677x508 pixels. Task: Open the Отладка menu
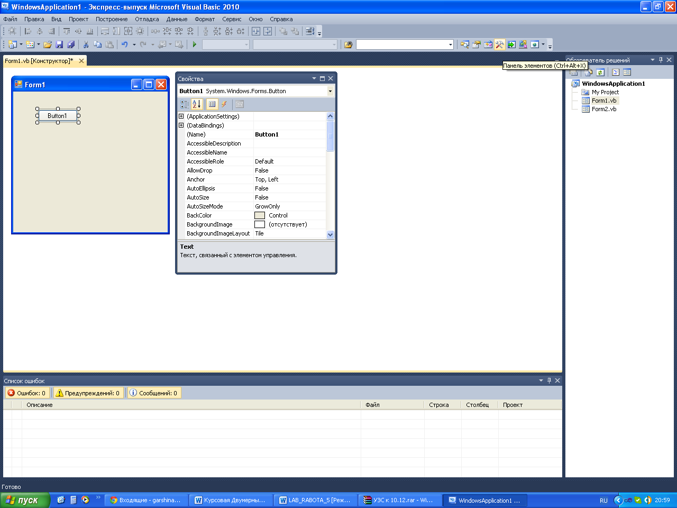click(147, 19)
